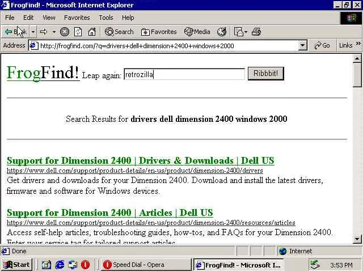Click the Outlook Express Quick Launch icon
The width and height of the screenshot is (363, 272).
(73, 265)
